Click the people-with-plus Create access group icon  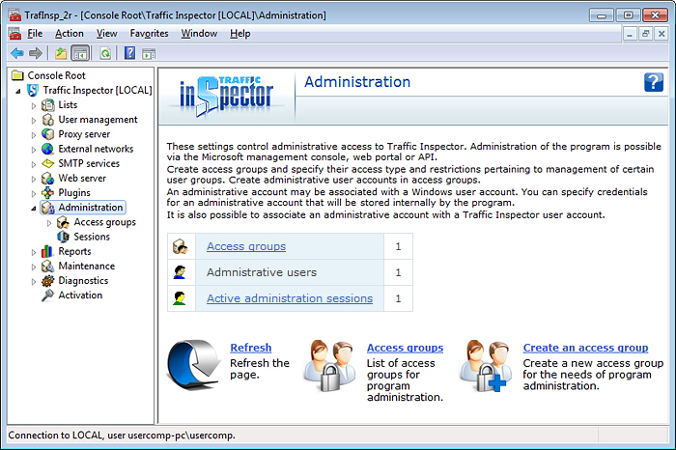tap(486, 366)
